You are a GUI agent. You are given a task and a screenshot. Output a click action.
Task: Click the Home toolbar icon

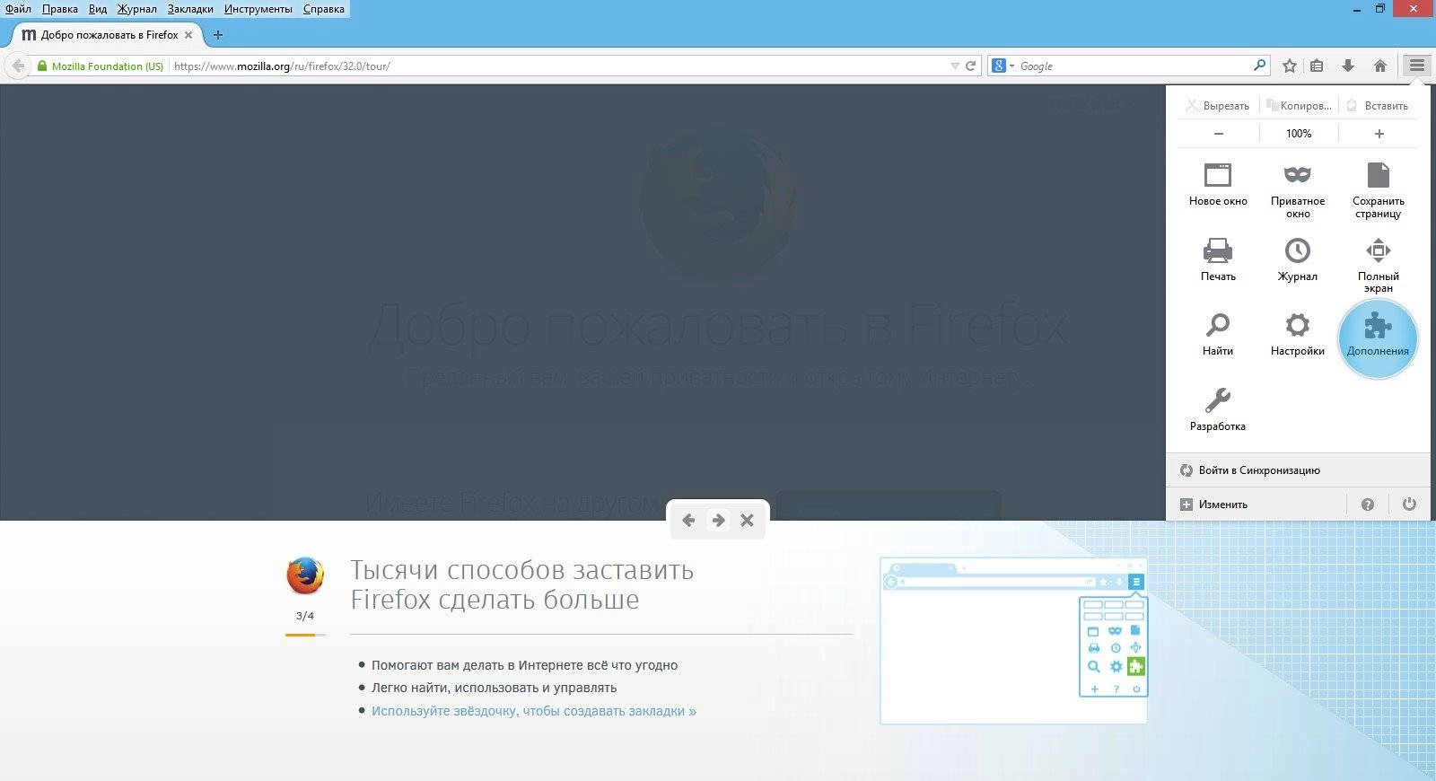click(1380, 66)
